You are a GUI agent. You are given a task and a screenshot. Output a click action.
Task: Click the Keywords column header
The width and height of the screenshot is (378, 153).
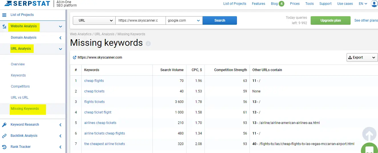pyautogui.click(x=92, y=70)
